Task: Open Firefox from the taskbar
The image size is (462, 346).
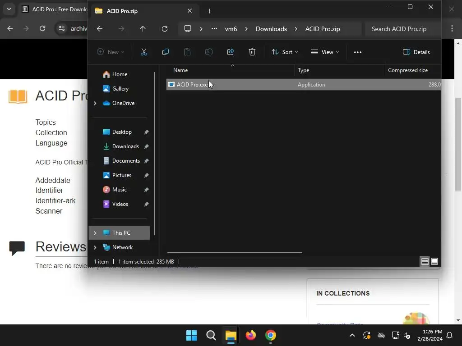Action: tap(251, 335)
